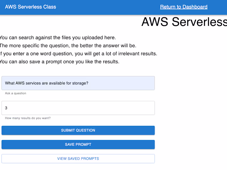Image resolution: width=227 pixels, height=170 pixels.
Task: Open View Saved Prompts
Action: click(x=78, y=159)
